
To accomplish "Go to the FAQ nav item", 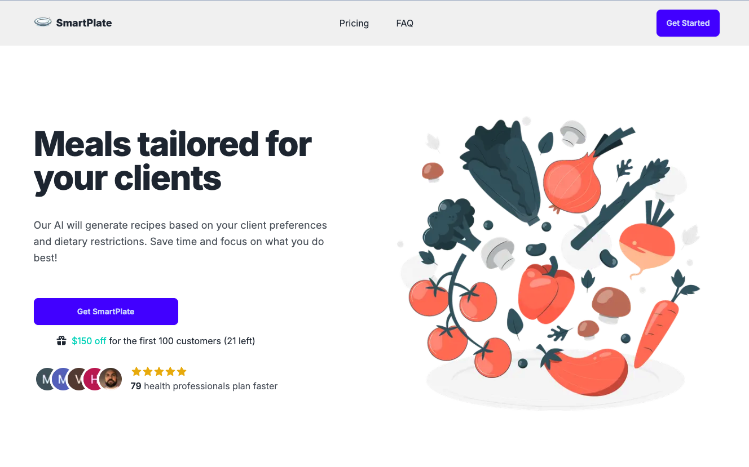I will click(x=405, y=23).
